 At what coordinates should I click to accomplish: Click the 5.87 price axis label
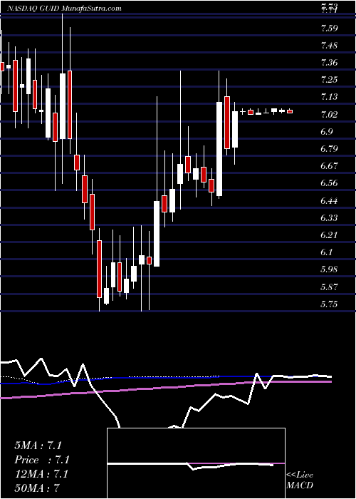click(x=329, y=287)
